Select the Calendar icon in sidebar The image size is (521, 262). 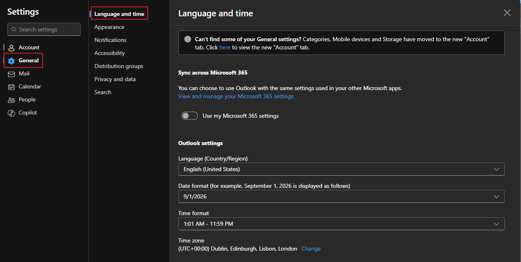[11, 87]
